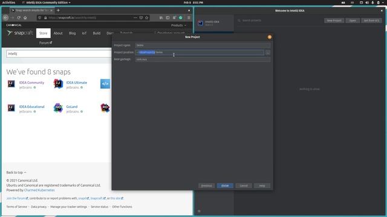Screen dimensions: 387x217
Task: Click the IntelliJ IDEA logo in welcome sidebar
Action: tap(200, 23)
